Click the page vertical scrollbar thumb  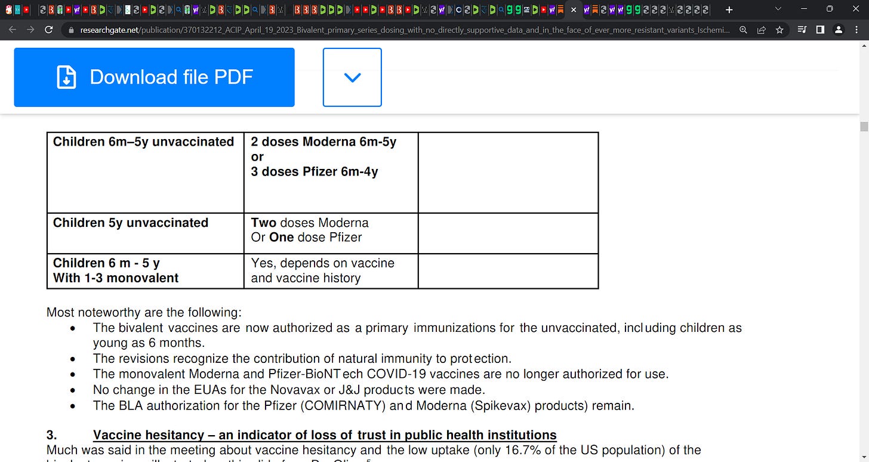(x=864, y=126)
